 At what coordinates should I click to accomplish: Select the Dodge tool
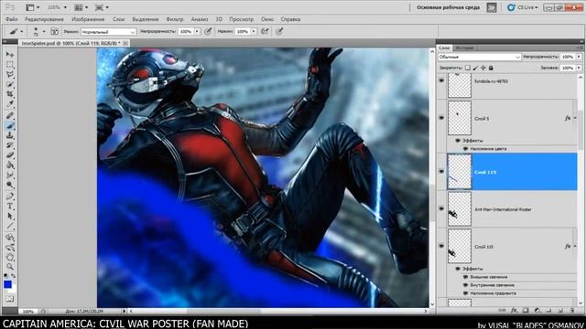(x=10, y=185)
